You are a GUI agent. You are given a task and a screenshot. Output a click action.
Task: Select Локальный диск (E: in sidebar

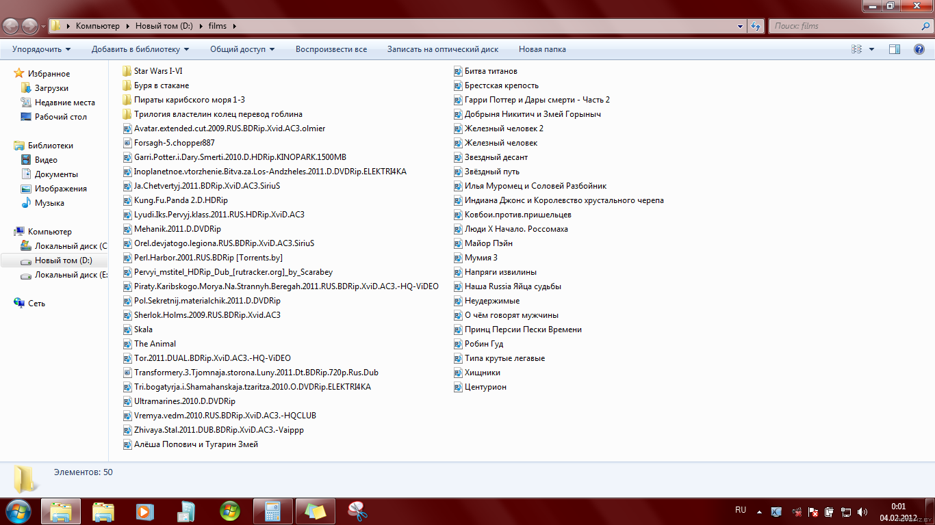pyautogui.click(x=64, y=275)
